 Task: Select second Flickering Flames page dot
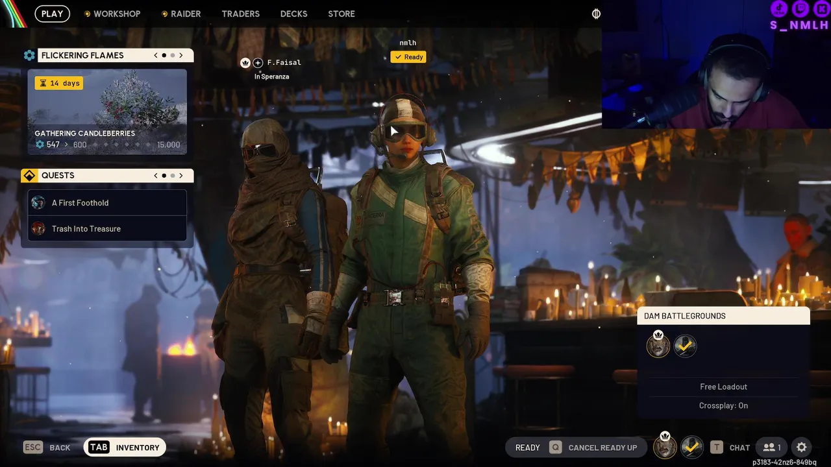coord(173,55)
